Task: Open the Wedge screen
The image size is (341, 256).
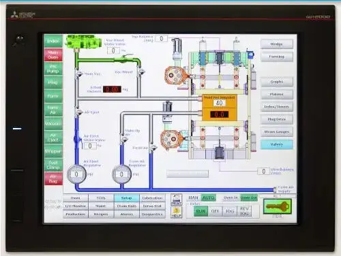Action: [x=277, y=44]
